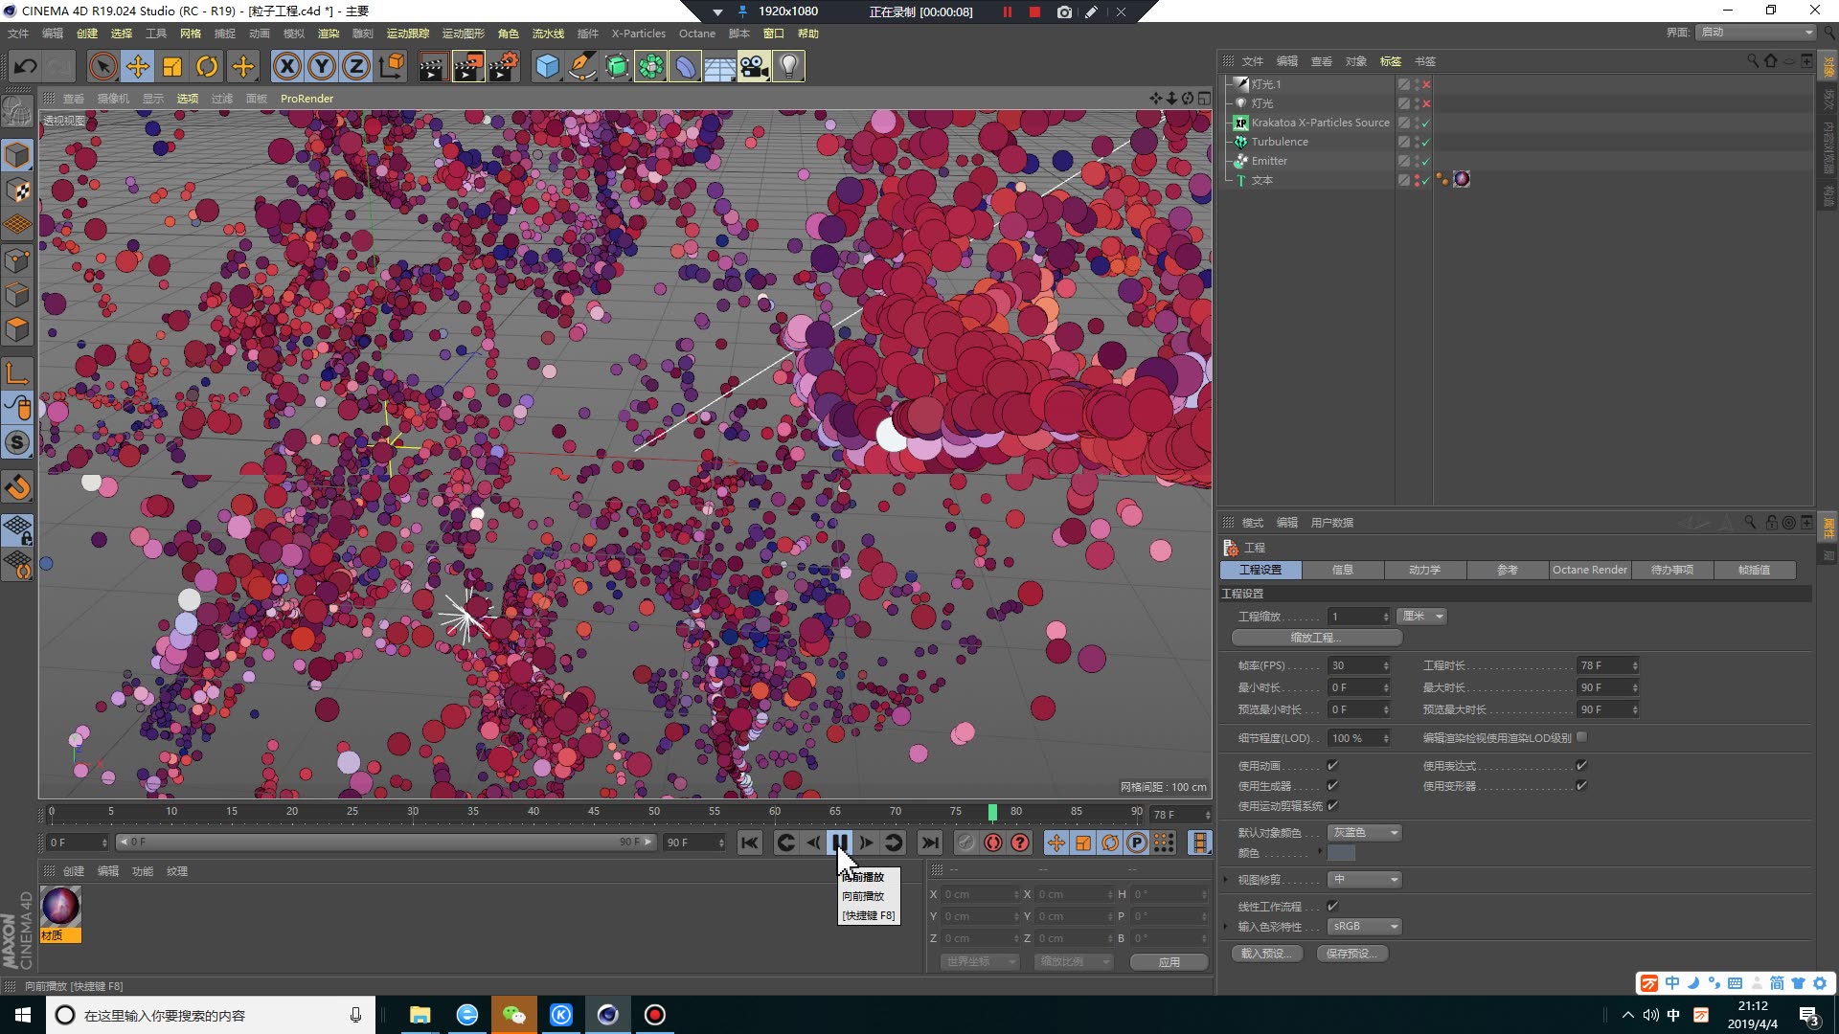The image size is (1839, 1034).
Task: Open the X-Particles menu
Action: pos(639,34)
